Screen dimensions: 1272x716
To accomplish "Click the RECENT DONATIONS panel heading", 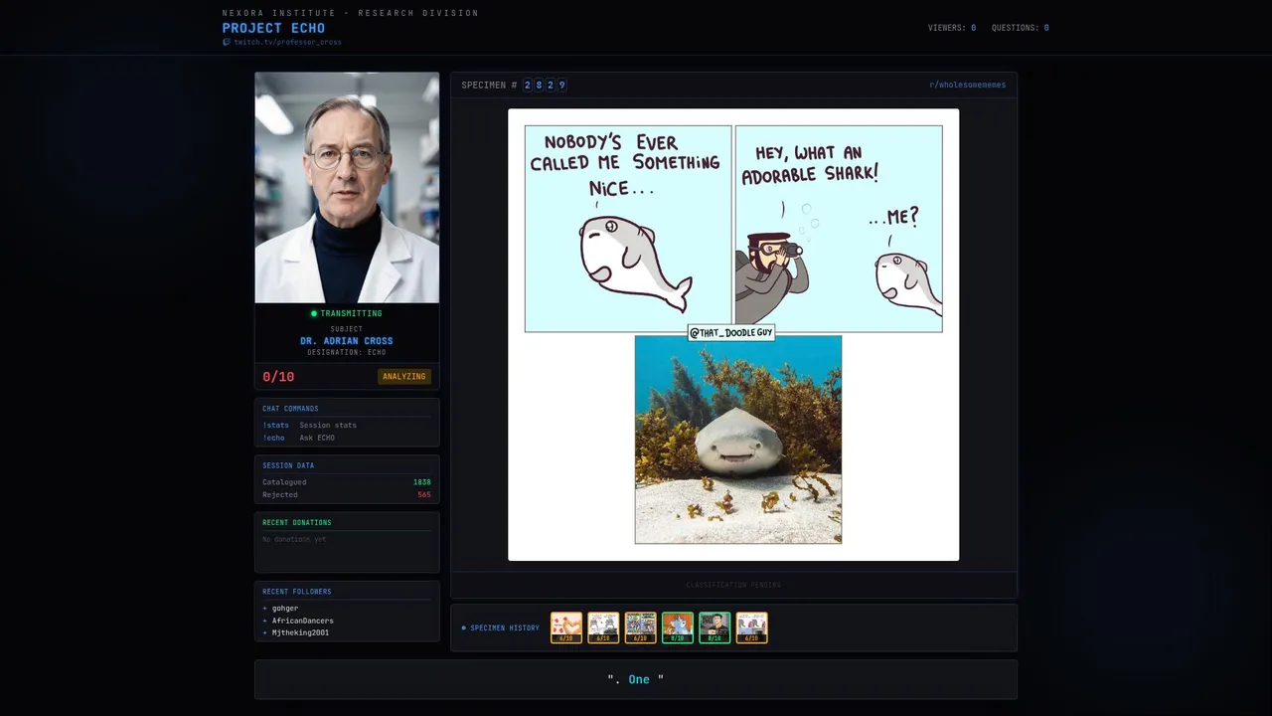I will pyautogui.click(x=297, y=523).
